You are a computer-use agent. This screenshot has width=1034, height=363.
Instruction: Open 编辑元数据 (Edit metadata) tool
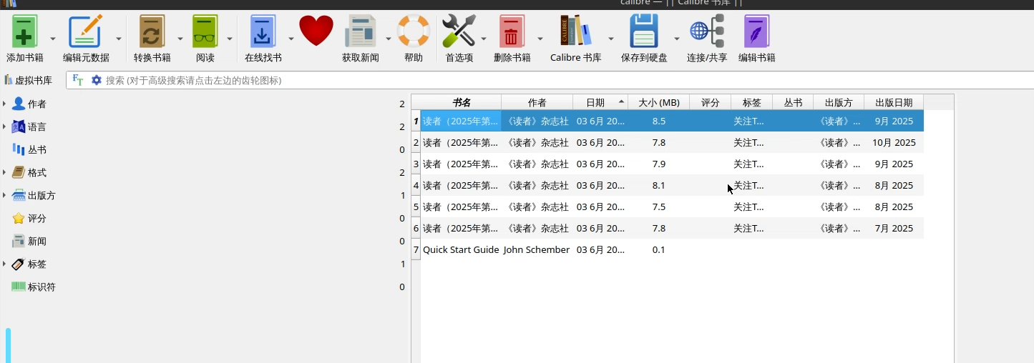click(x=86, y=31)
